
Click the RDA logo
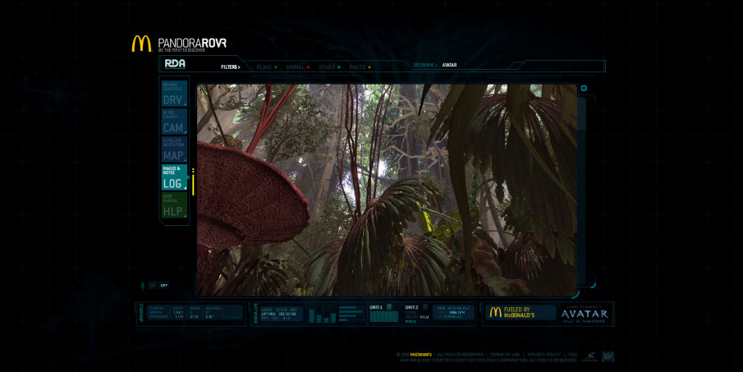(x=175, y=63)
